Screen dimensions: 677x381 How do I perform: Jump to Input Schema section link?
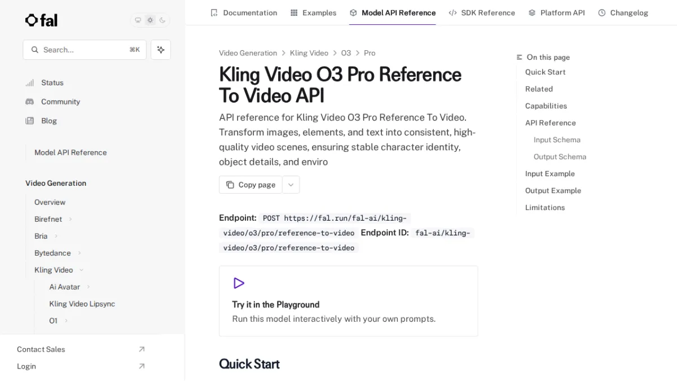(x=557, y=140)
